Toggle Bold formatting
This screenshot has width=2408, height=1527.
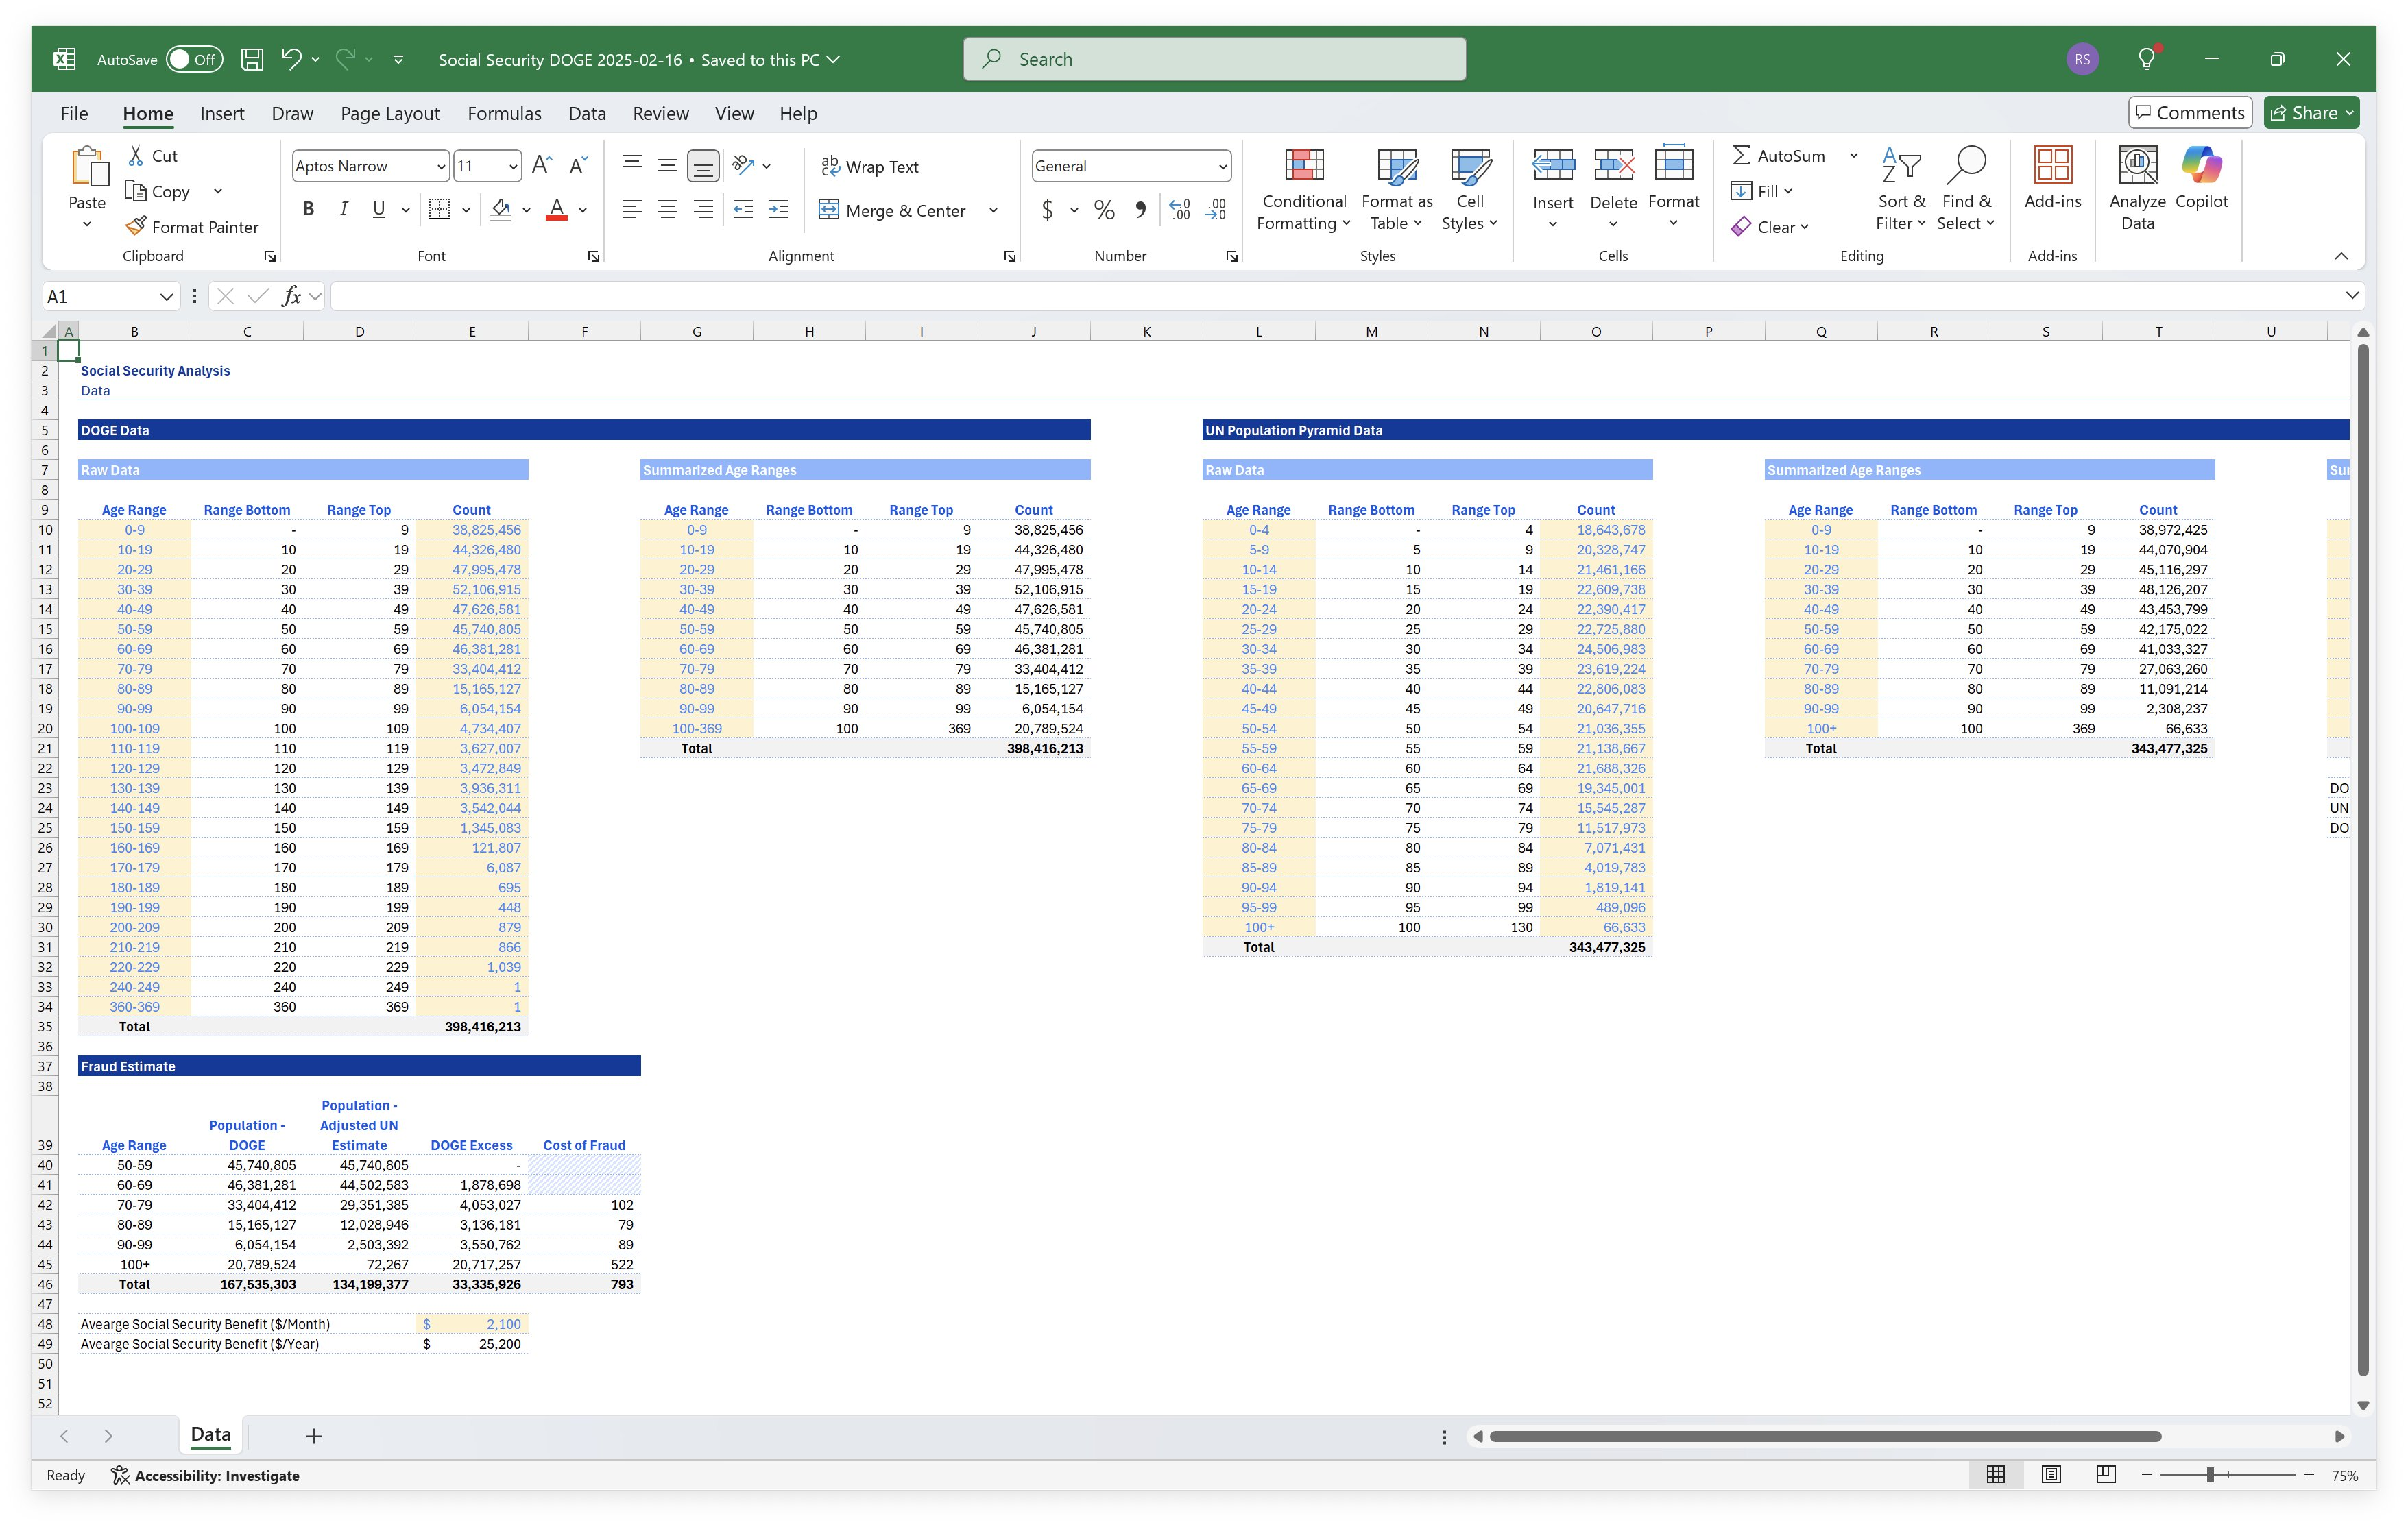point(309,209)
